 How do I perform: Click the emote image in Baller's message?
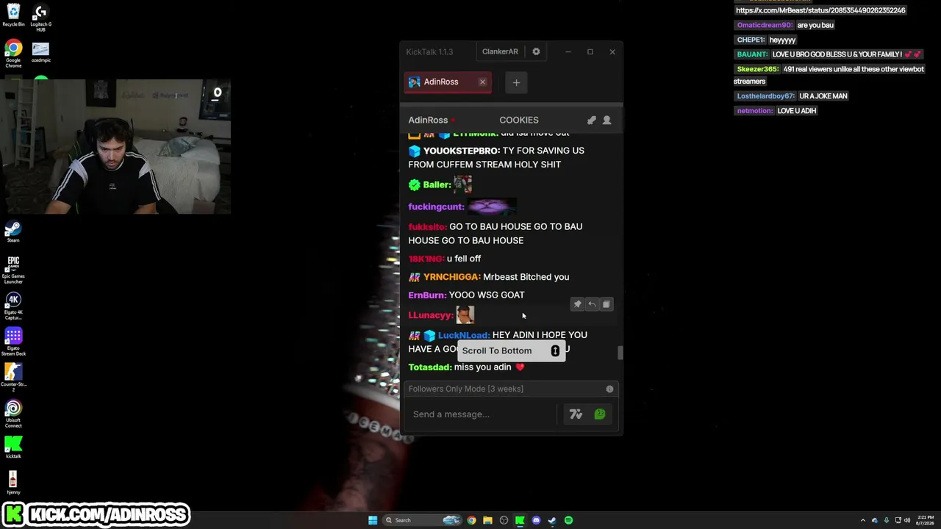pyautogui.click(x=462, y=184)
